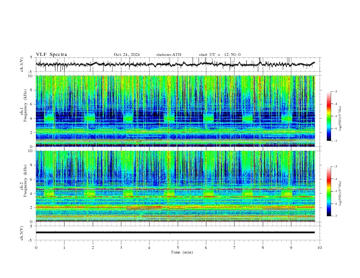Viewport: 360px width, 278px height.
Task: Click the "8" kHz tick on ch.1 spectrogram axis
Action: coord(32,90)
